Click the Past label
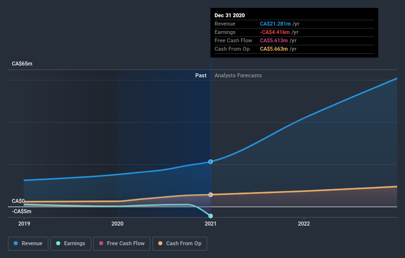This screenshot has height=258, width=405. pyautogui.click(x=201, y=75)
